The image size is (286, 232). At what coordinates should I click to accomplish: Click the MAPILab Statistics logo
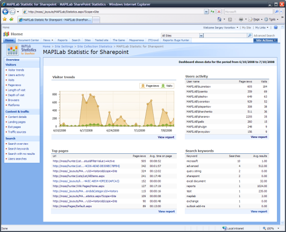[x=22, y=50]
